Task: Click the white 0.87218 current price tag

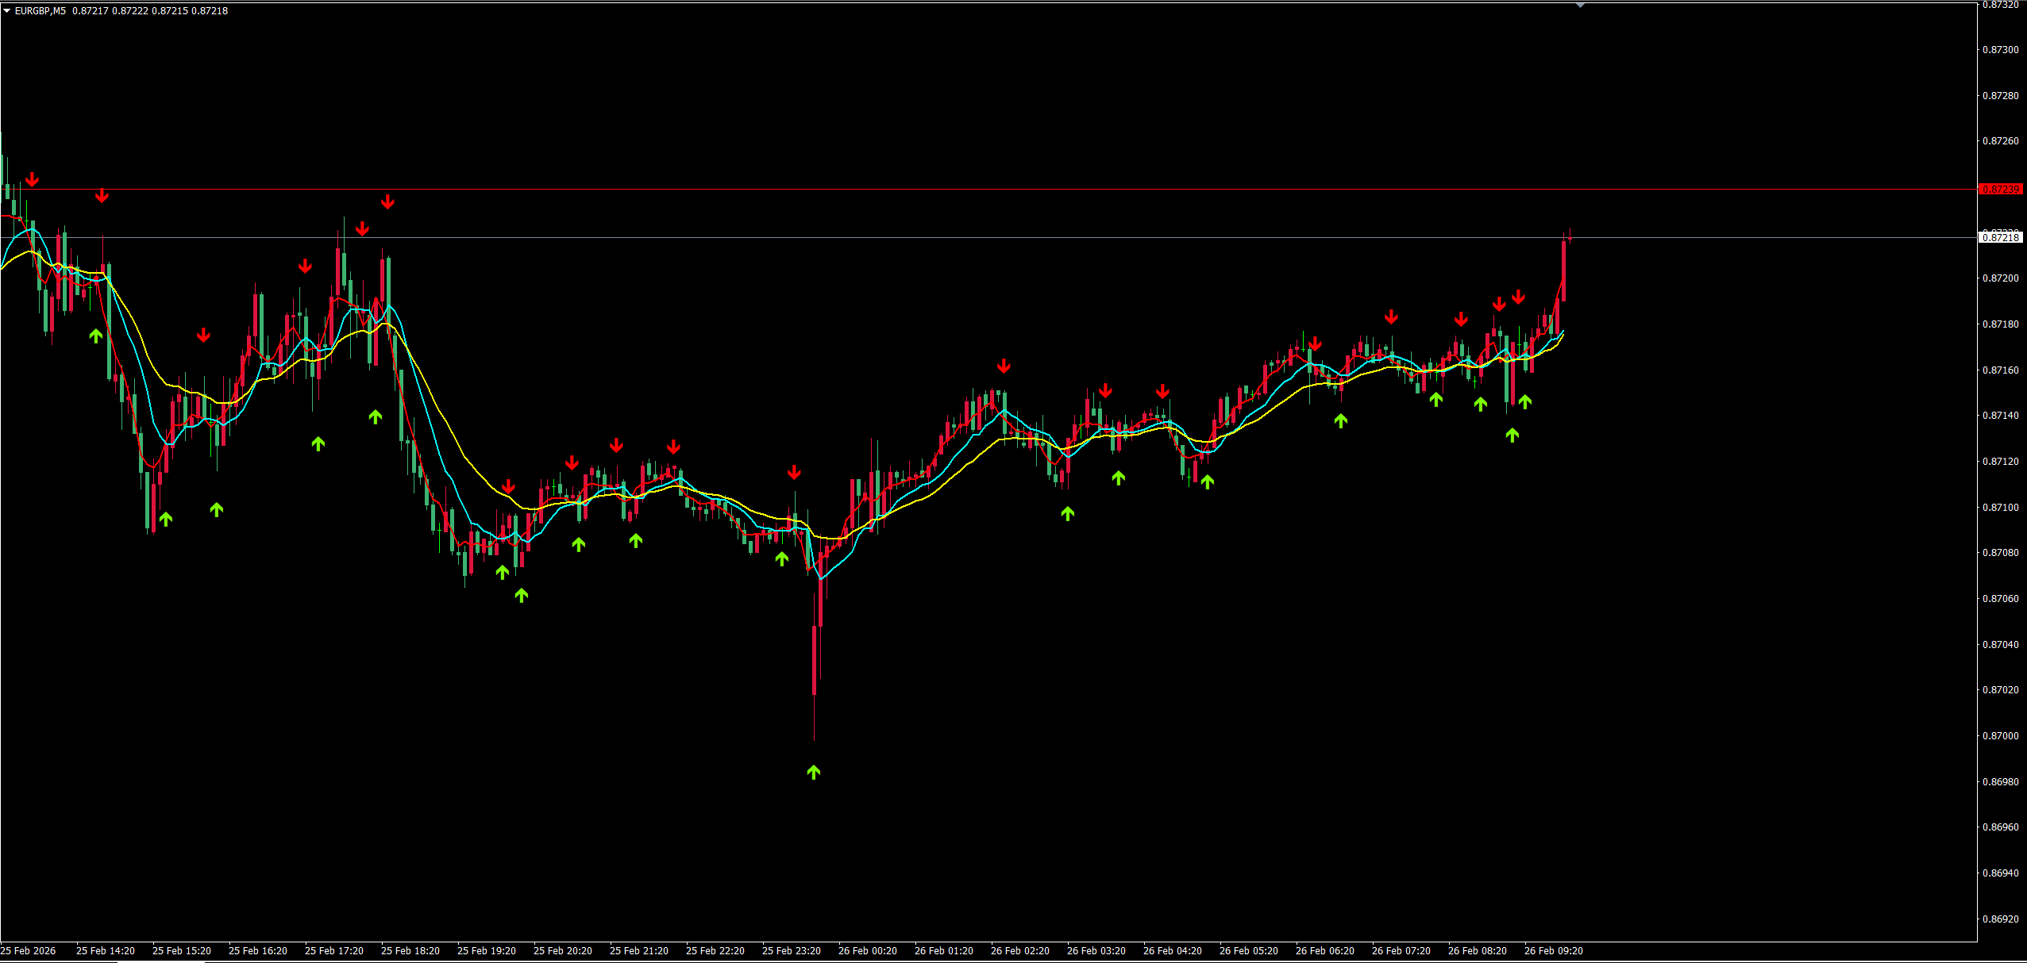Action: [x=2001, y=237]
